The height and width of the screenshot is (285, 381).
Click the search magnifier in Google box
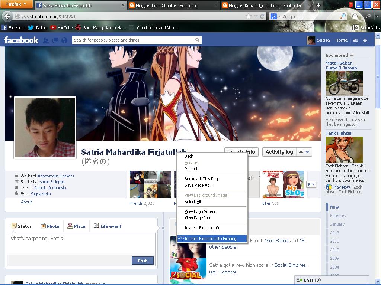click(343, 16)
